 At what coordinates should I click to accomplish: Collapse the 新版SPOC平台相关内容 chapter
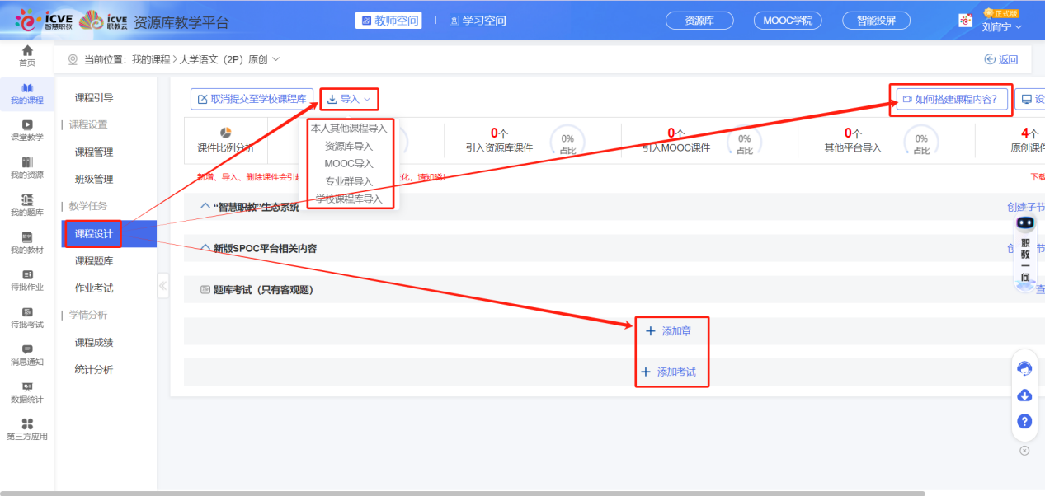205,248
